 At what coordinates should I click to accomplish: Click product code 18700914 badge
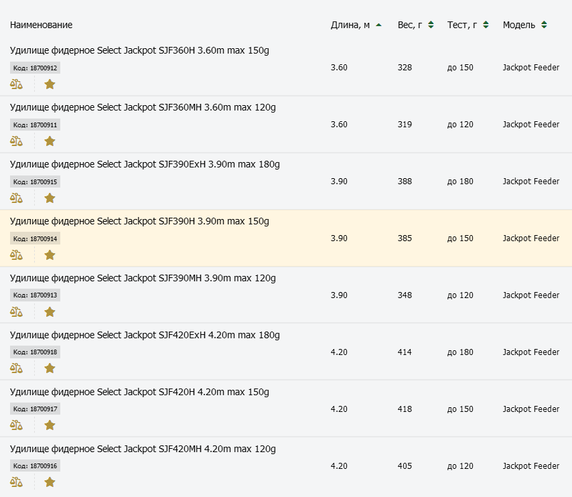coord(35,238)
